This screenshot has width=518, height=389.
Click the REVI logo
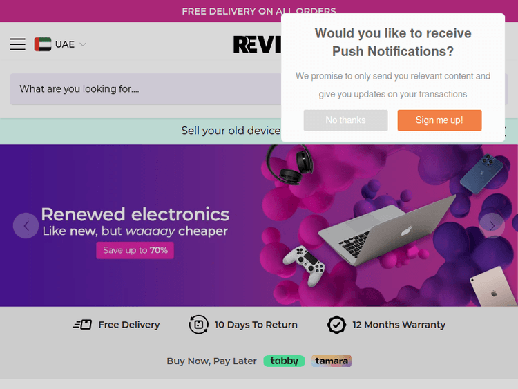pos(257,44)
